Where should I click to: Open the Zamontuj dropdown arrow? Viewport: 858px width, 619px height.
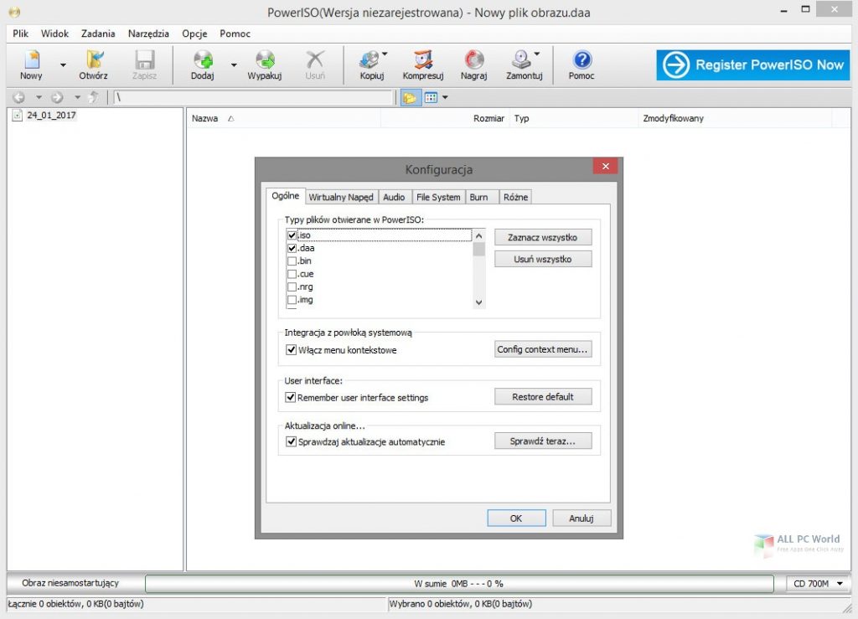click(x=537, y=54)
